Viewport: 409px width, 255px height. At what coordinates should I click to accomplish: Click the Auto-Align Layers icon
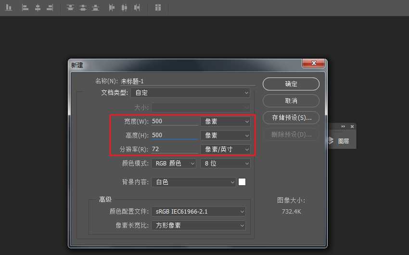point(158,8)
